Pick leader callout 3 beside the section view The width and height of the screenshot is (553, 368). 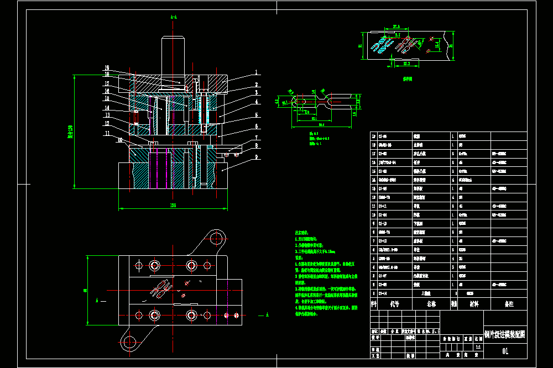point(257,93)
